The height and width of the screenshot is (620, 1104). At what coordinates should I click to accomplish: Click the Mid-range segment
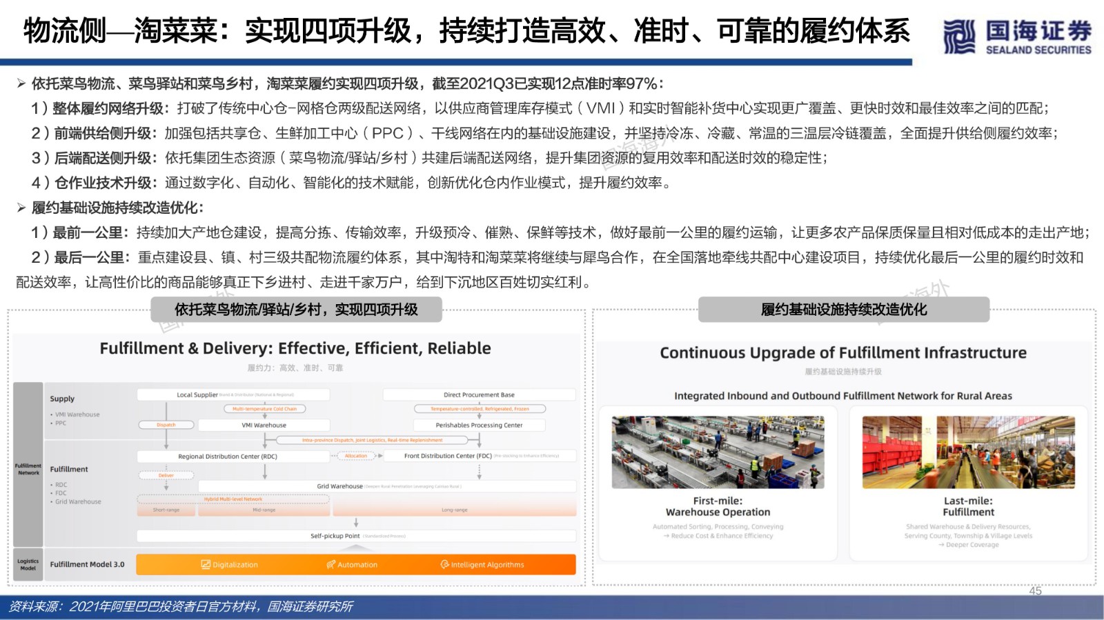tap(264, 510)
